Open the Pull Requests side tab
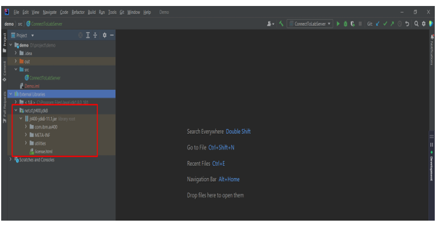The width and height of the screenshot is (442, 226). [5, 107]
